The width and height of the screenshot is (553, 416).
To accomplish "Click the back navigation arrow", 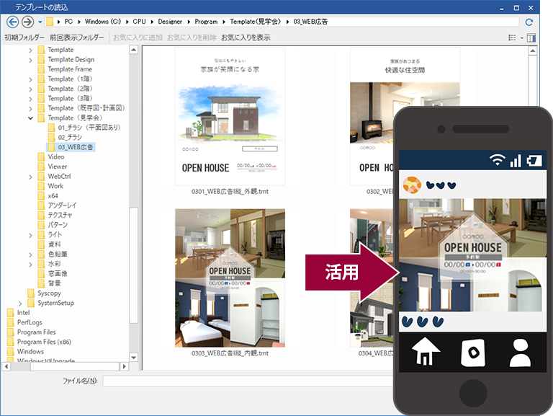I will point(12,22).
